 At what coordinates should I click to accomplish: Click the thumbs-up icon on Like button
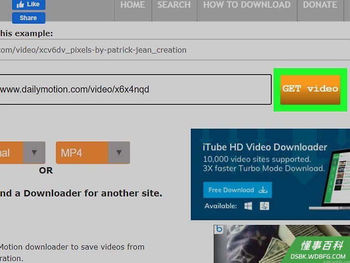click(20, 4)
